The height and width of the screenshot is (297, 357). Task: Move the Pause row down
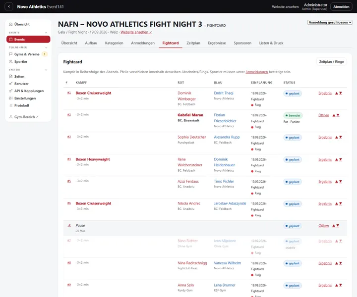click(338, 226)
